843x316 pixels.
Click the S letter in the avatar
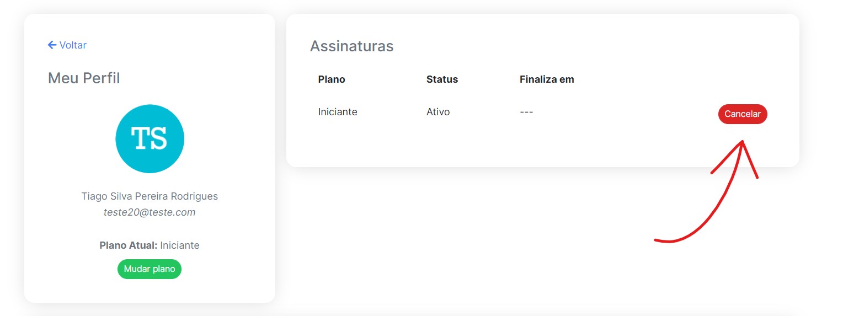[x=158, y=139]
